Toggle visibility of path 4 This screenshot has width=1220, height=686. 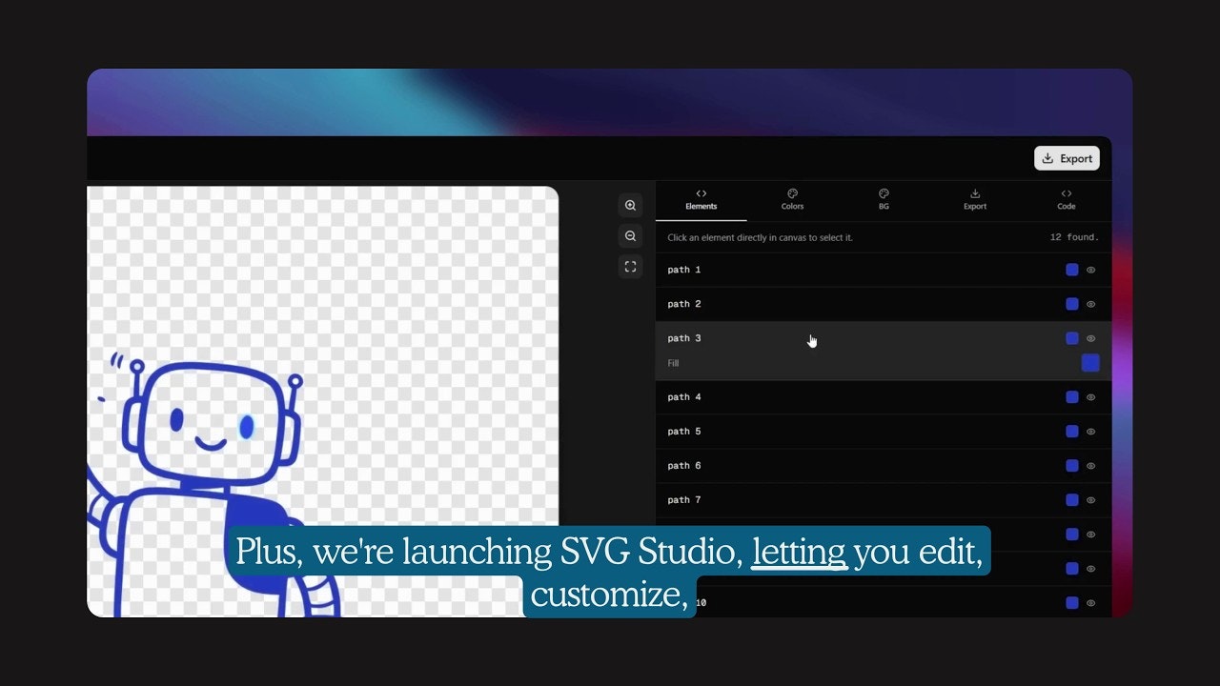[x=1091, y=397]
